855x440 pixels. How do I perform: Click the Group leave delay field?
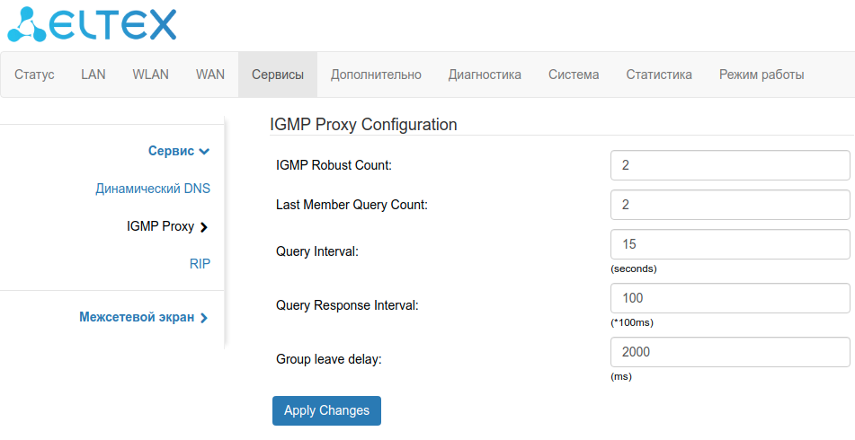[729, 352]
